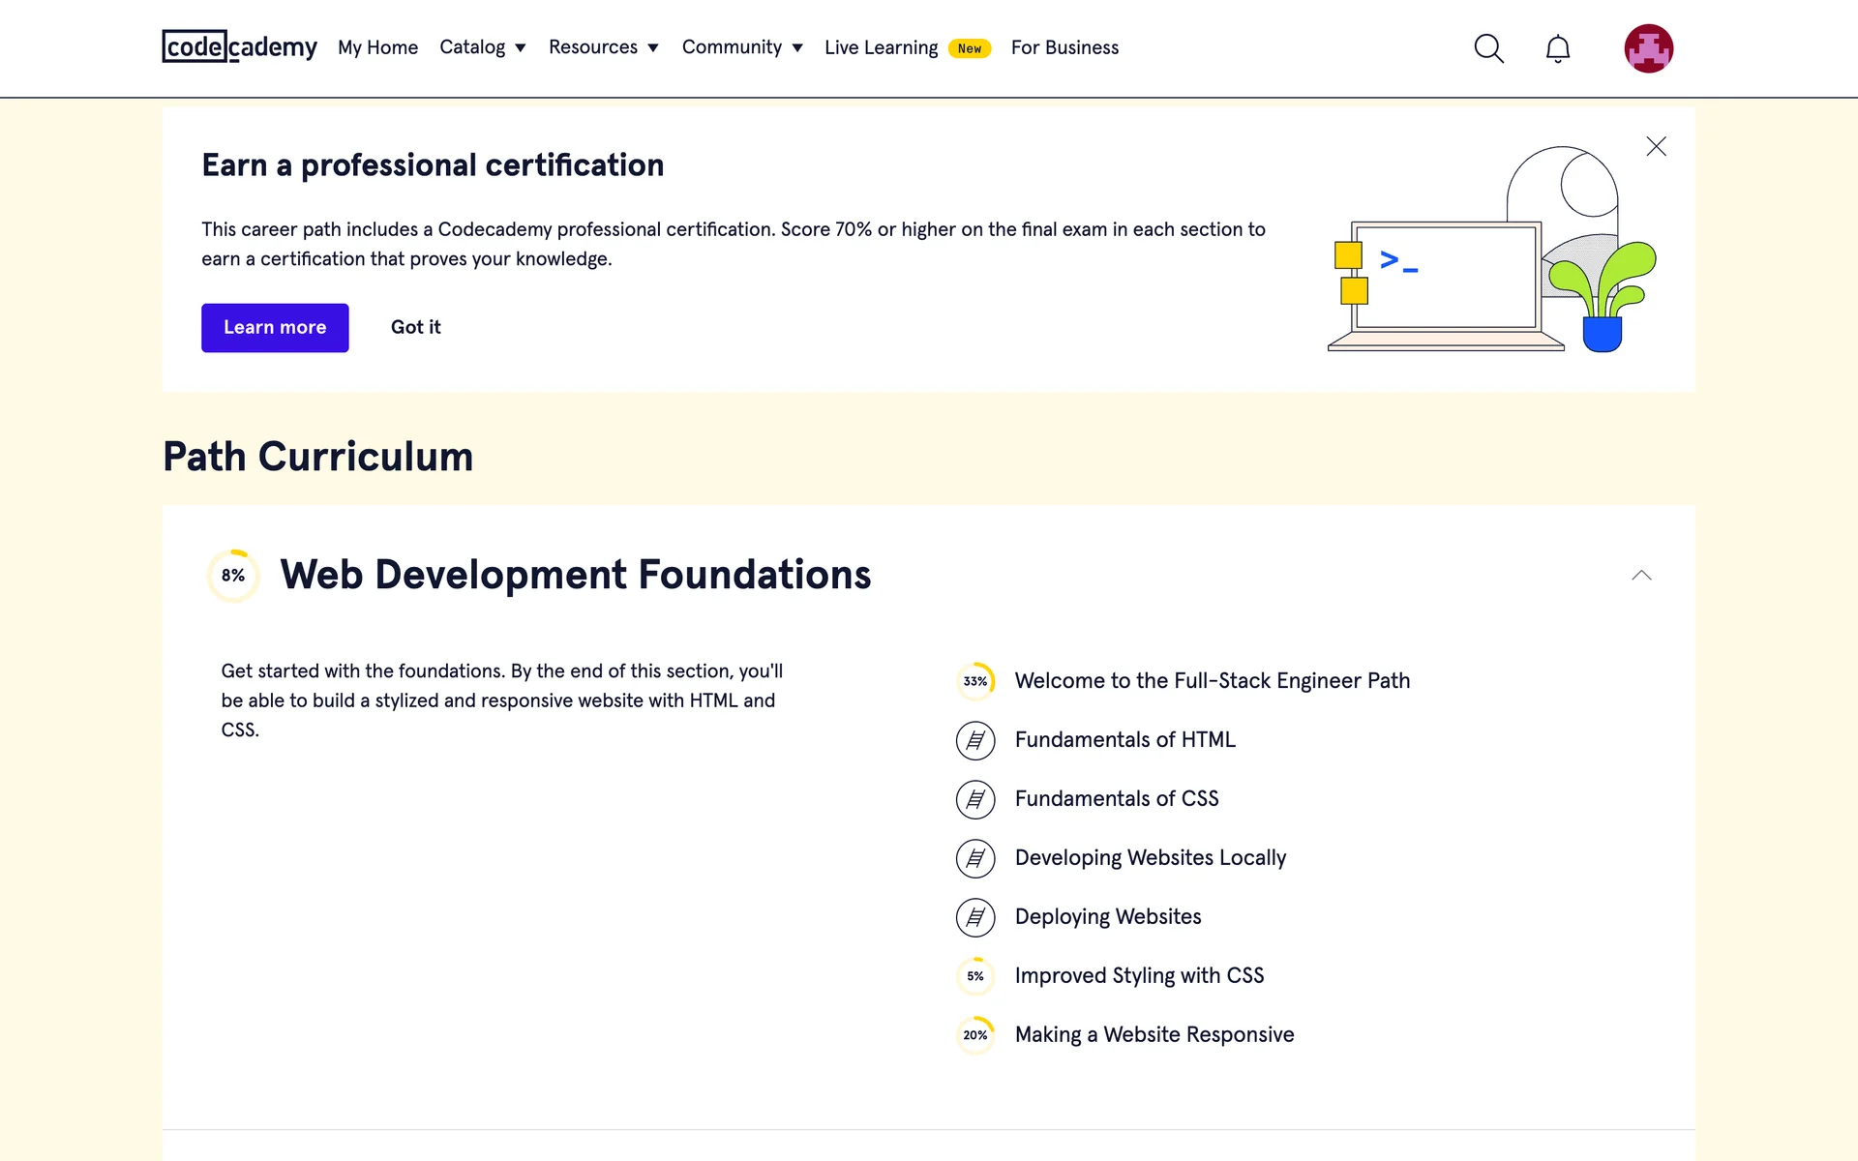Viewport: 1858px width, 1161px height.
Task: Click the Fundamentals of CSS ladder icon
Action: tap(975, 799)
